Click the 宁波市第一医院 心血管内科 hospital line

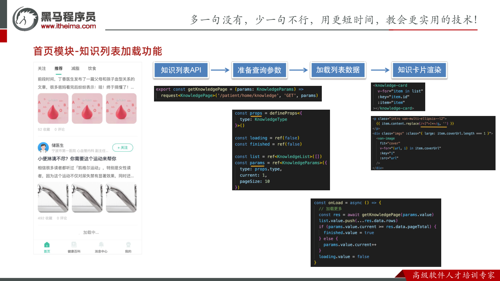coord(80,151)
